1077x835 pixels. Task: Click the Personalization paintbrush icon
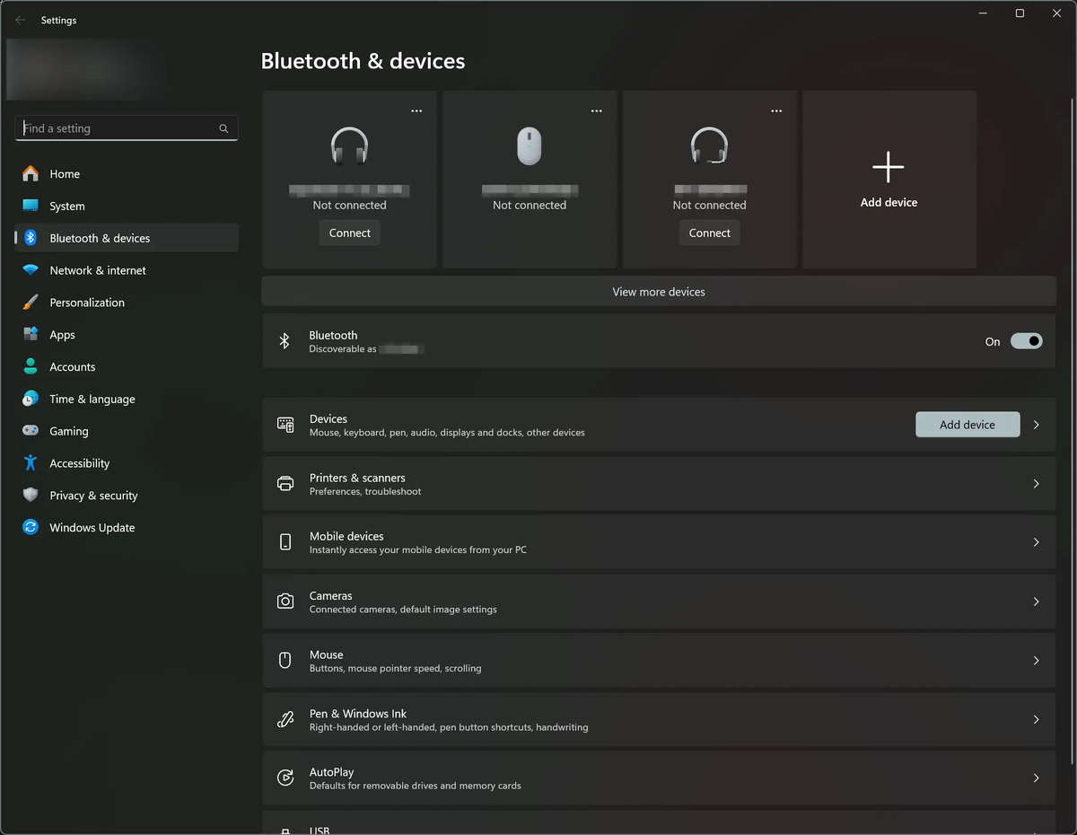(31, 303)
